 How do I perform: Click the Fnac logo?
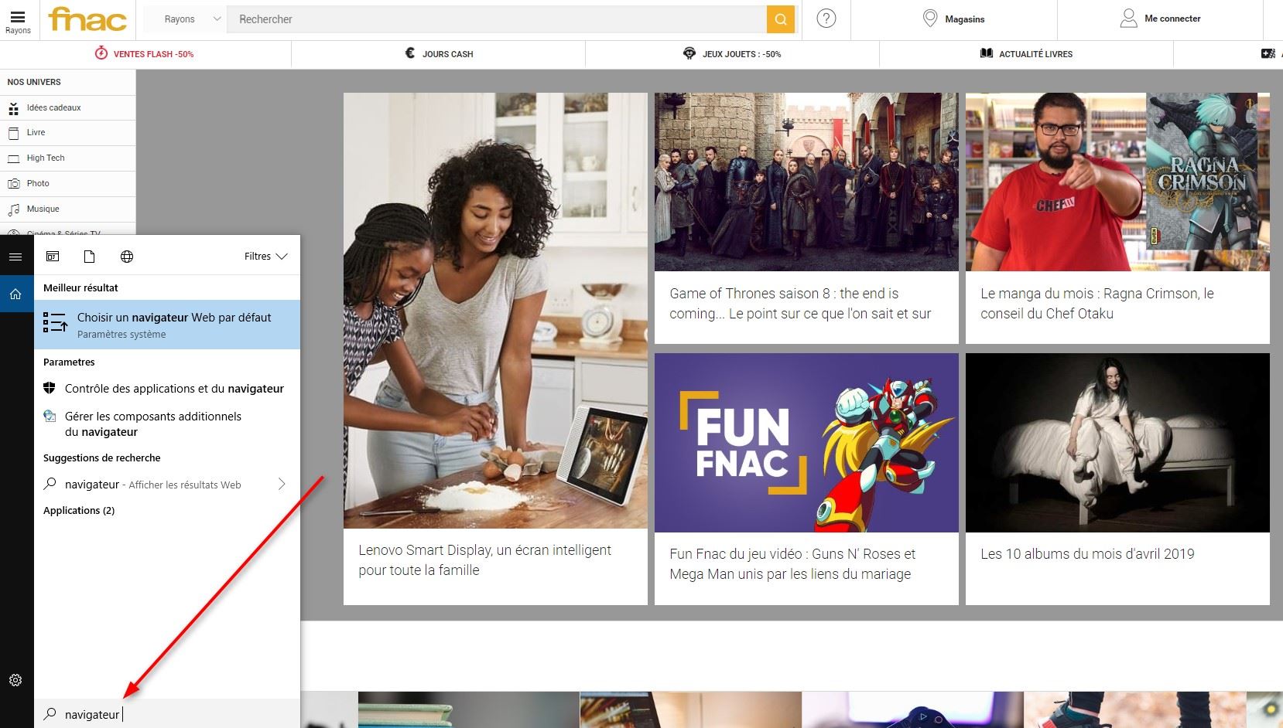click(x=87, y=19)
